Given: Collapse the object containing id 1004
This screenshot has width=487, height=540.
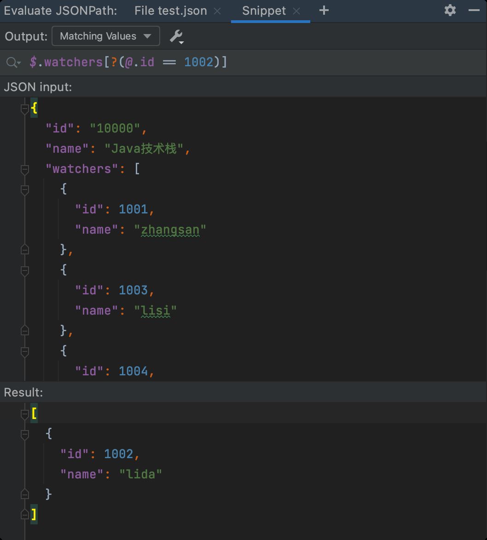Looking at the screenshot, I should point(25,351).
